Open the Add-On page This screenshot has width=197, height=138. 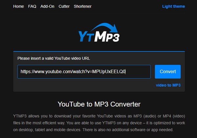point(47,7)
